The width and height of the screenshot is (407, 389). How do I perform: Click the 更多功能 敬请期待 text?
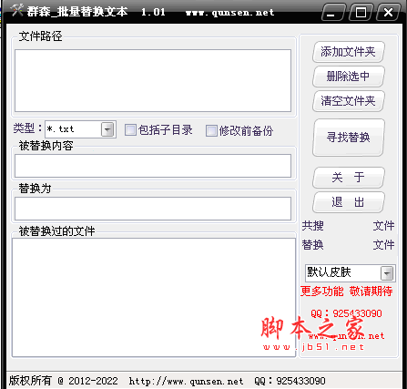point(346,292)
